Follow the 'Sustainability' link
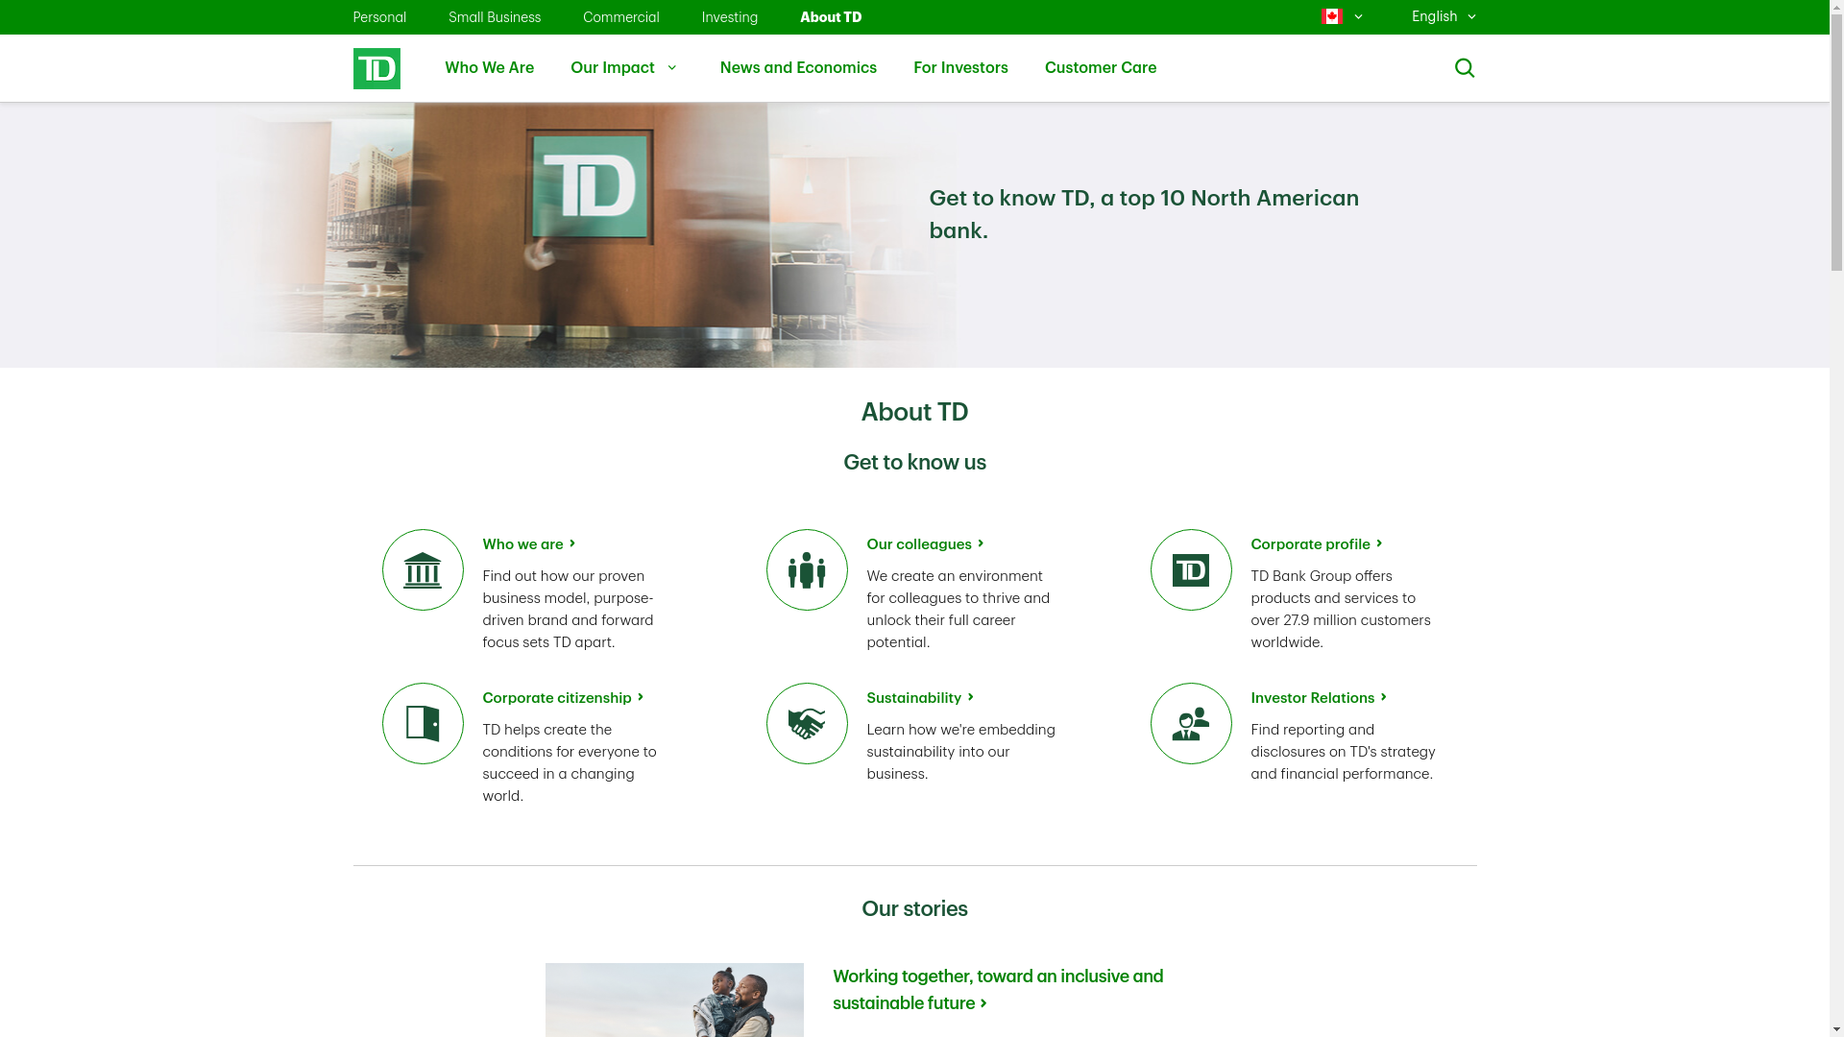 pos(920,698)
